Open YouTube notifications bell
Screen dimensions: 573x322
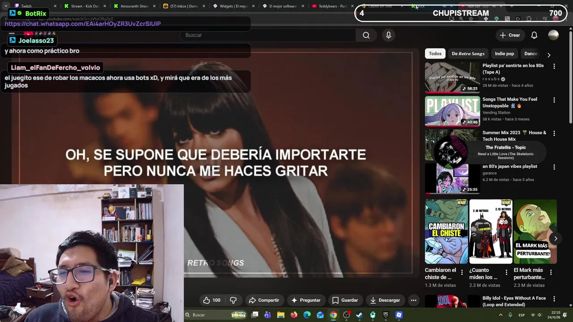[x=534, y=35]
